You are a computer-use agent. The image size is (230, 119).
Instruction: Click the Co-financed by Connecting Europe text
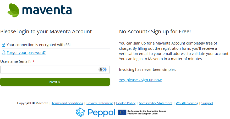(147, 112)
